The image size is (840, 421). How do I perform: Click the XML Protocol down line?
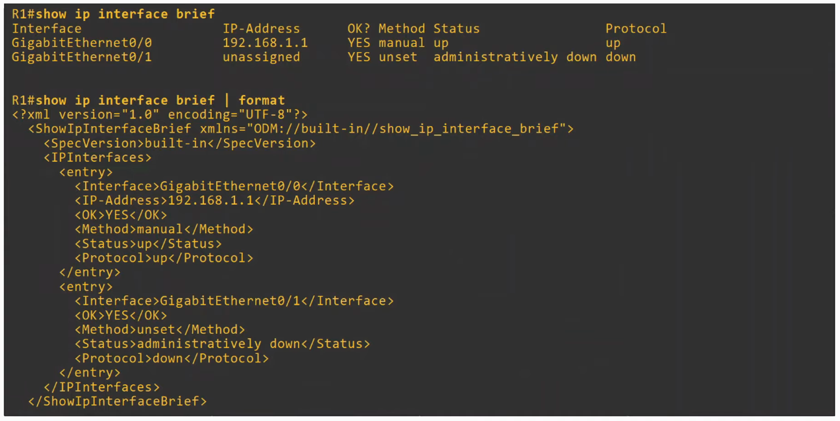click(x=171, y=358)
